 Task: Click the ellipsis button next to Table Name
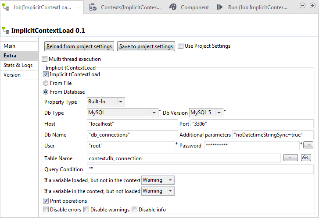[290, 158]
